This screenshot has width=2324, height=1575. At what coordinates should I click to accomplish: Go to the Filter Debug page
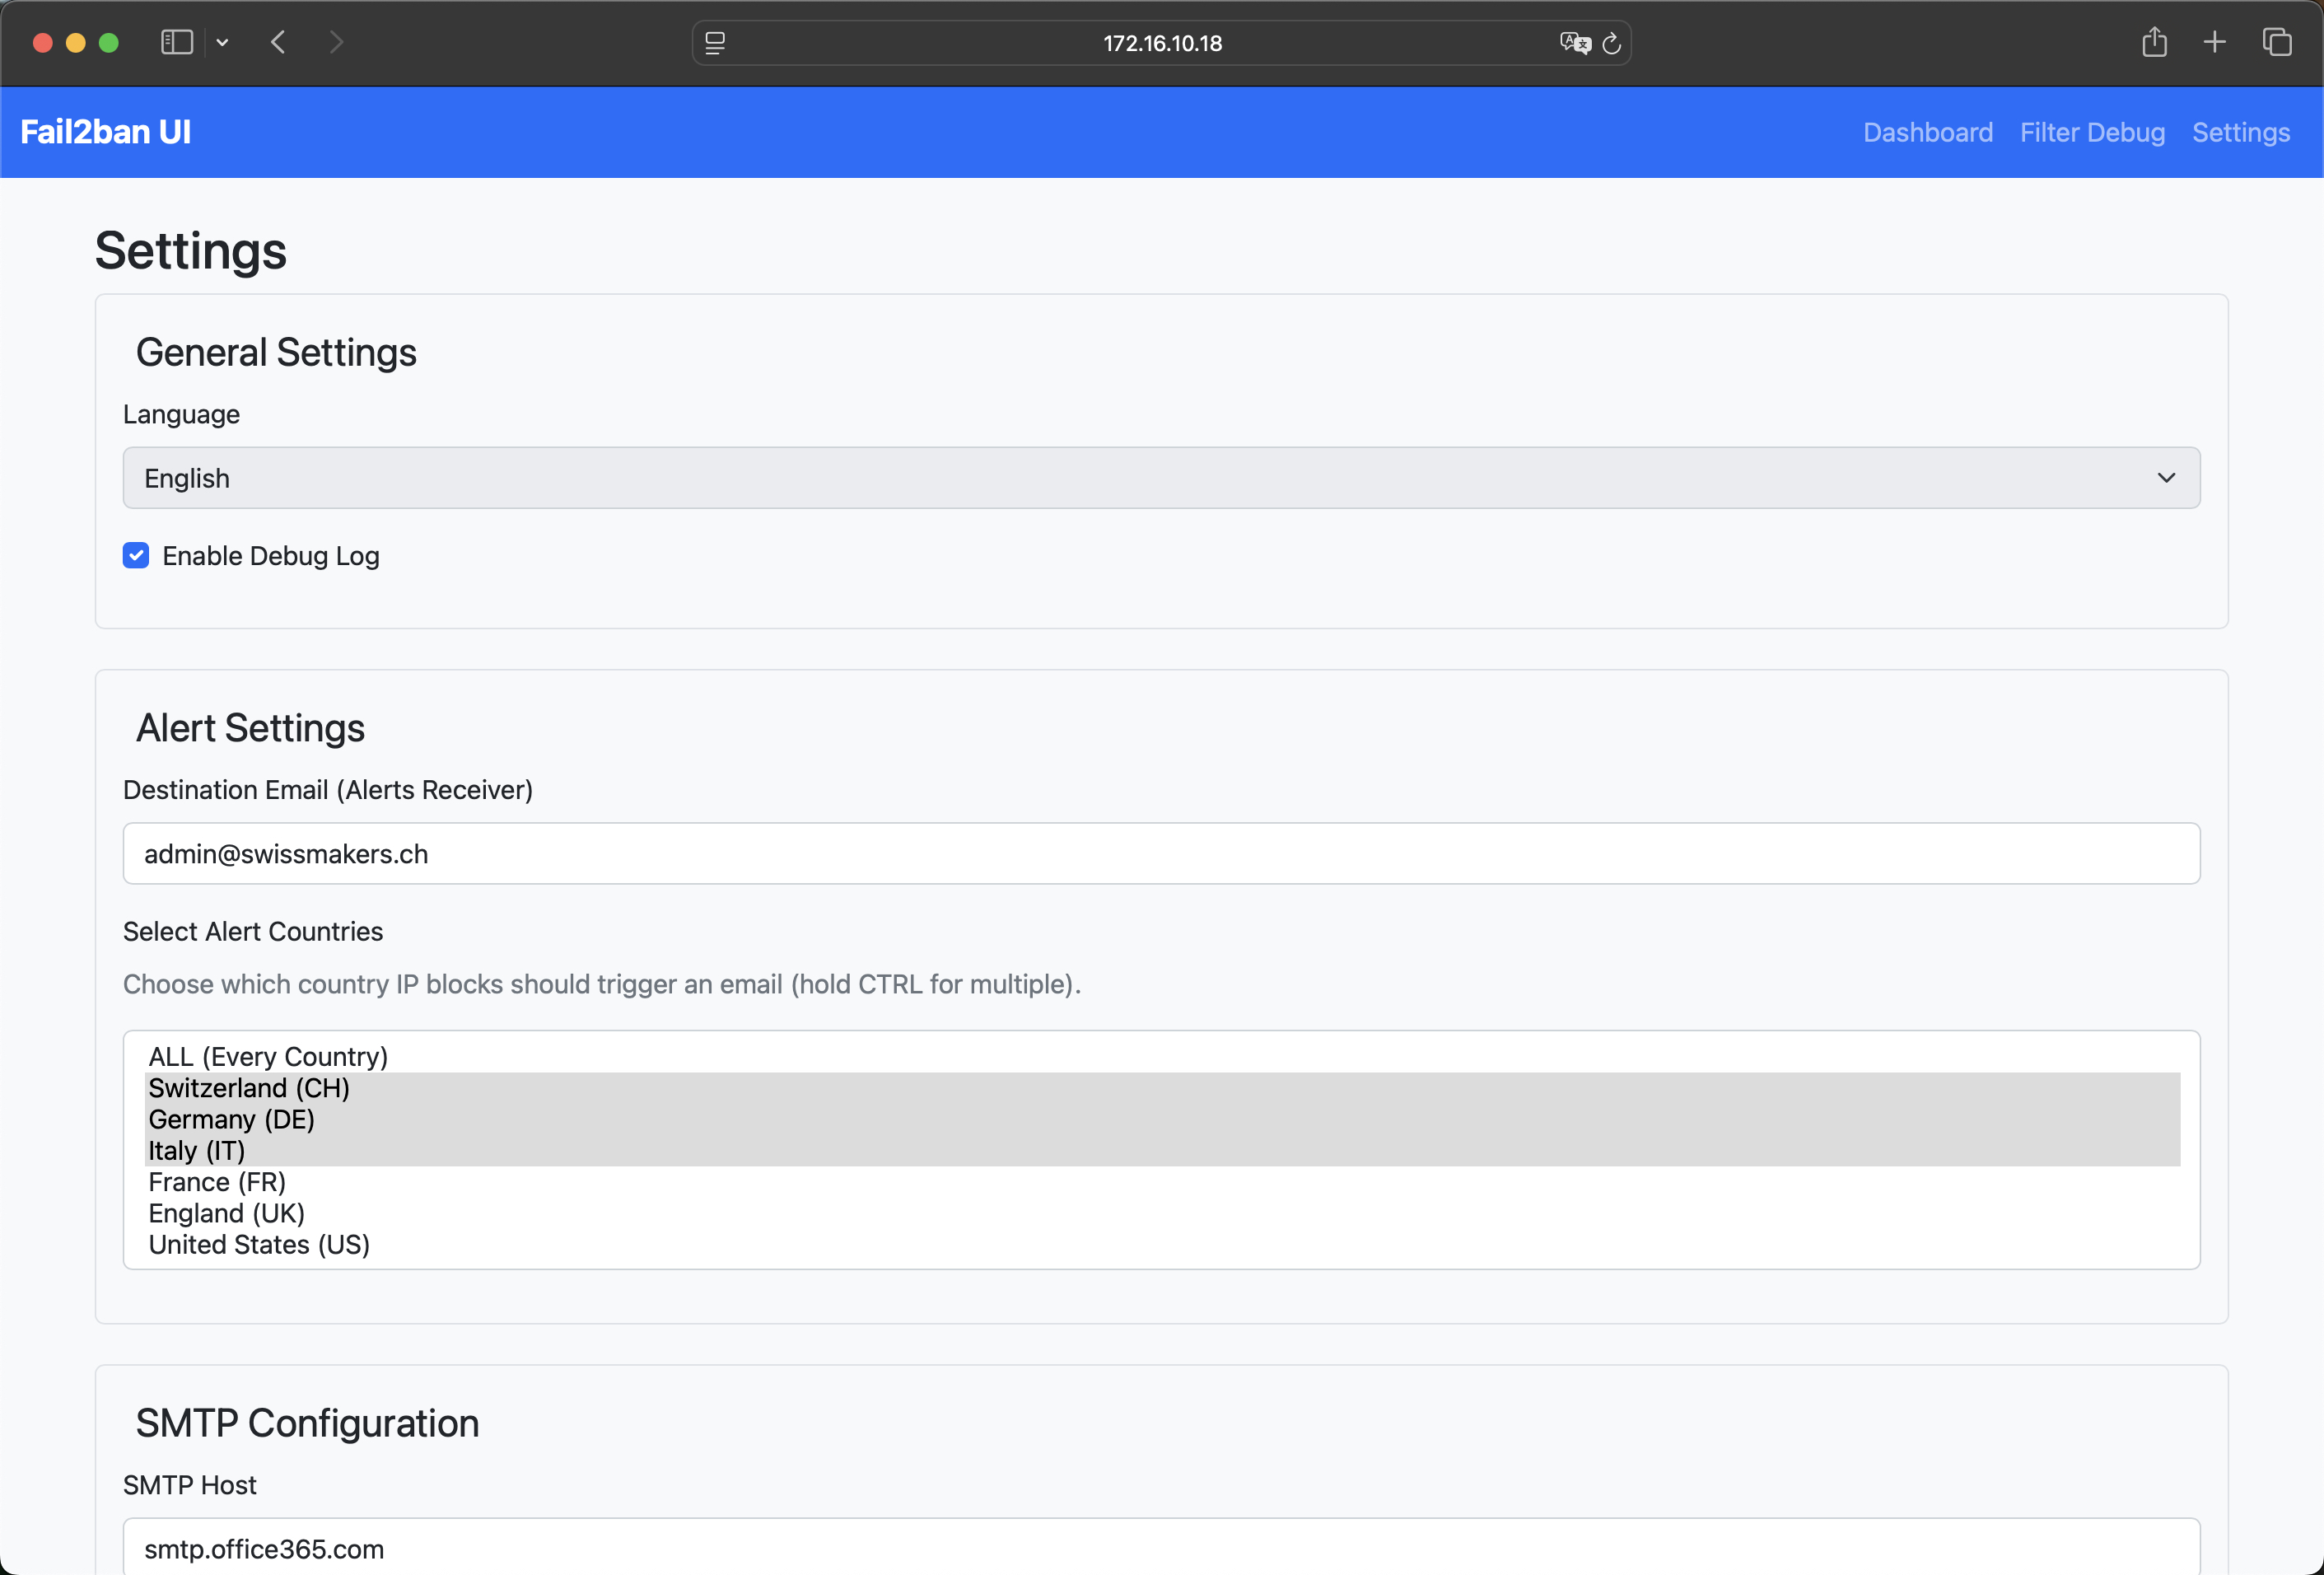tap(2092, 132)
